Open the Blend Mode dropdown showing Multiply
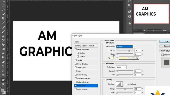The width and height of the screenshot is (170, 95). (x=126, y=46)
